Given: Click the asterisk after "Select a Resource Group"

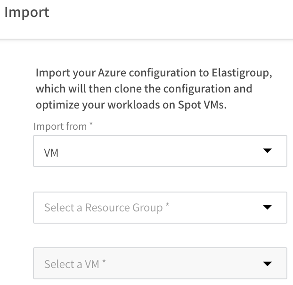Looking at the screenshot, I should (x=167, y=206).
